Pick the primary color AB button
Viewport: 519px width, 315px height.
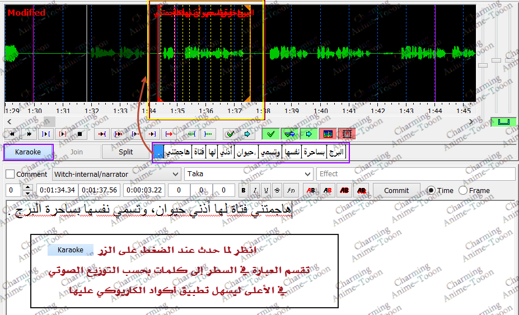coord(311,190)
